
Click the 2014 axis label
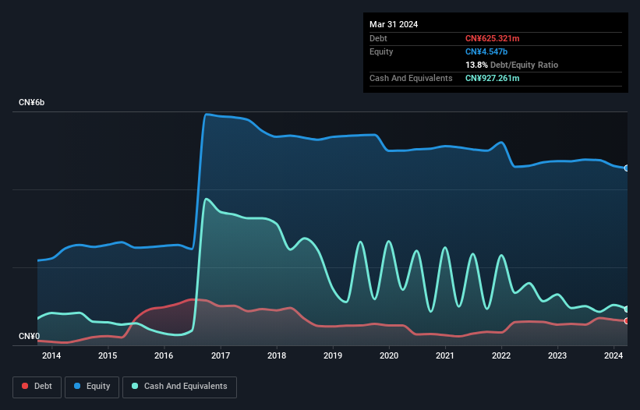[51, 355]
